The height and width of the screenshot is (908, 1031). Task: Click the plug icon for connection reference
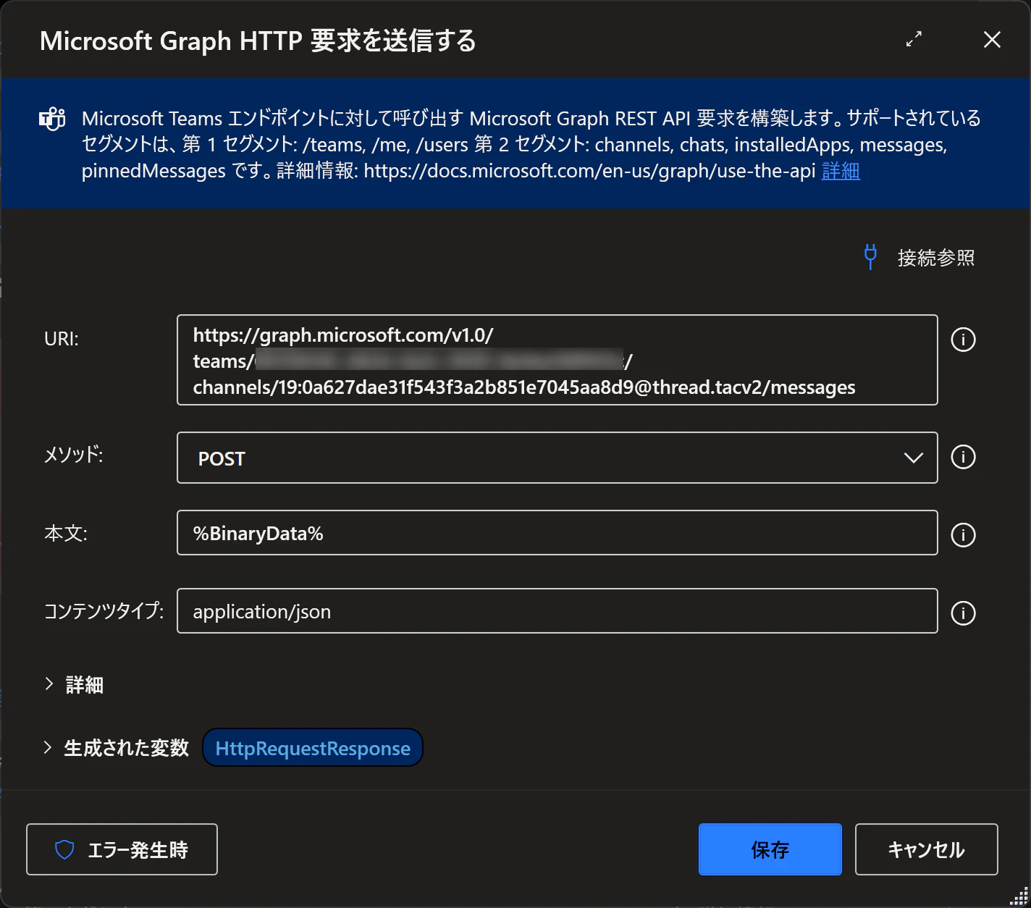coord(870,257)
